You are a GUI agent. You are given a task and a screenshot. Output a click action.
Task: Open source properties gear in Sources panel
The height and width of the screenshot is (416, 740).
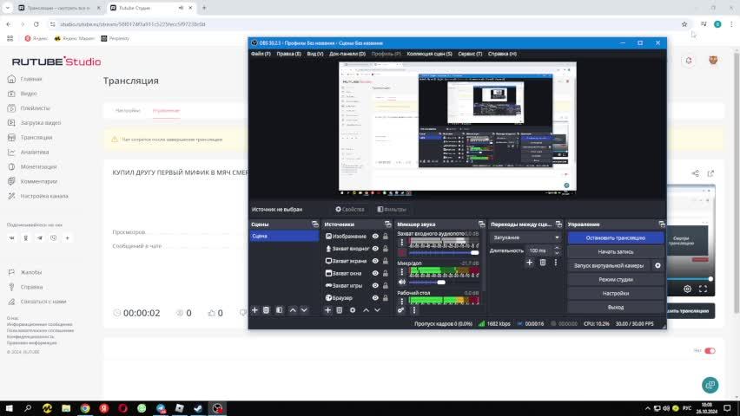[353, 310]
